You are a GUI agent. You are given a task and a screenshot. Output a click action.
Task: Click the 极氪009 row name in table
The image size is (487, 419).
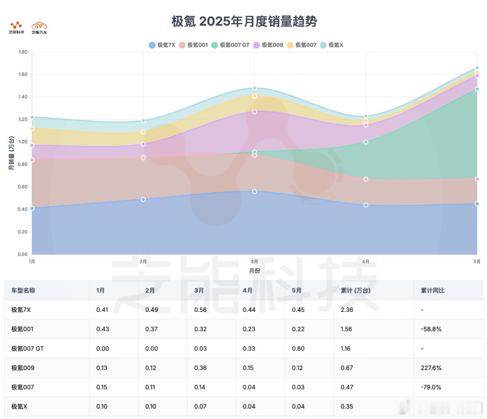[x=23, y=368]
